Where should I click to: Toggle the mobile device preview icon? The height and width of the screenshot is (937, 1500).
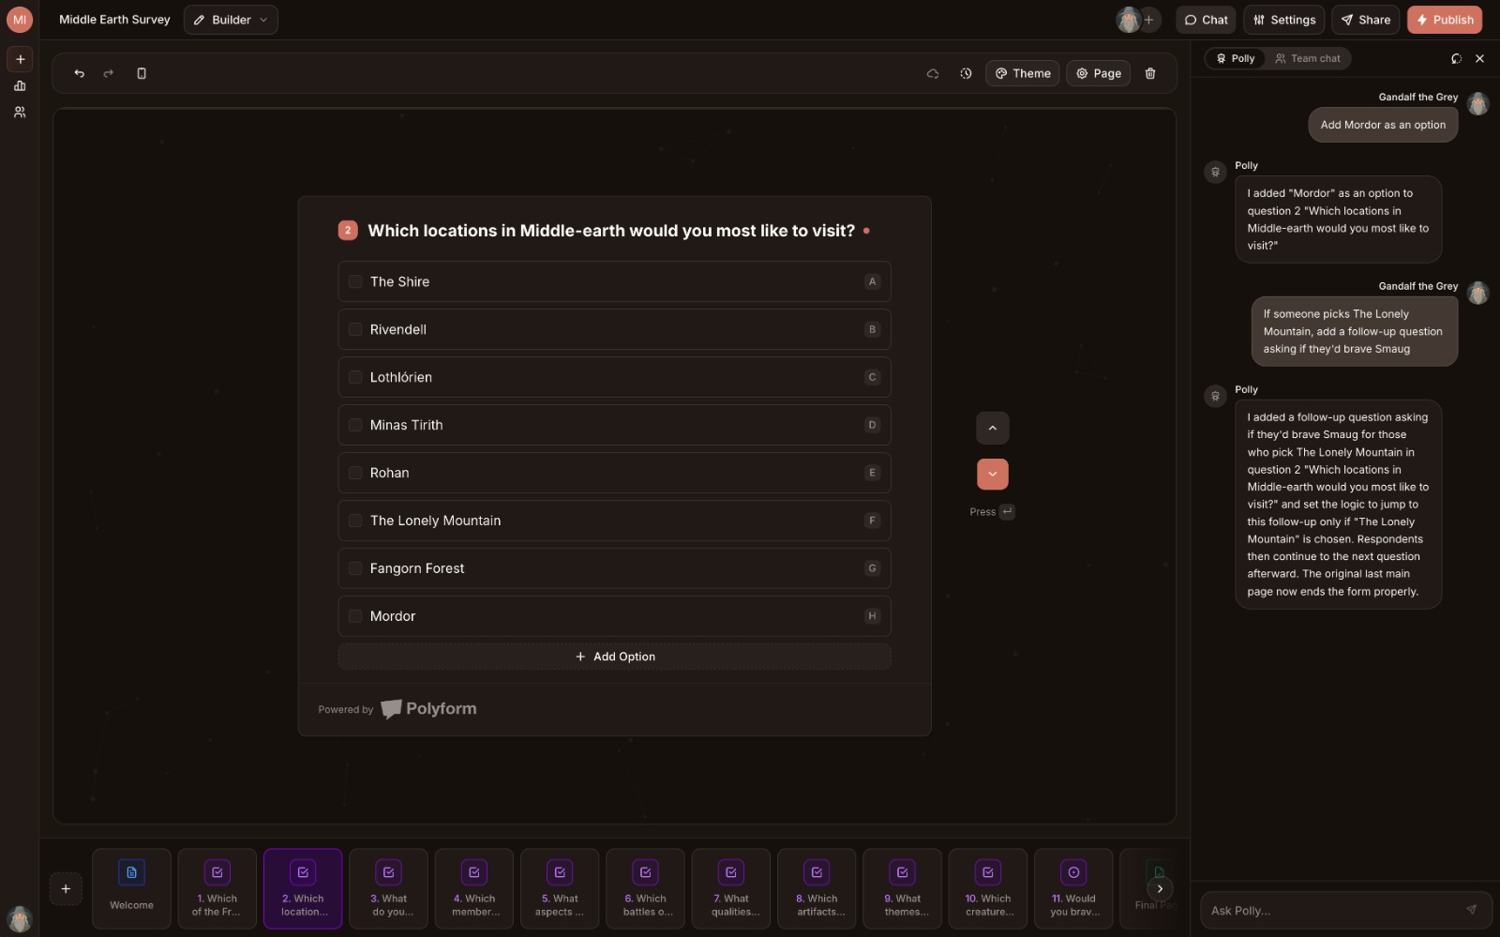142,73
